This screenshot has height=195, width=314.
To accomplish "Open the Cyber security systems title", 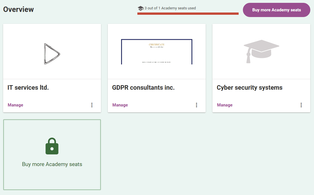I will (249, 88).
